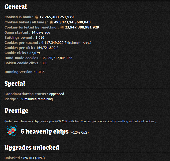Click the Golden cookie clicks value

44,63
